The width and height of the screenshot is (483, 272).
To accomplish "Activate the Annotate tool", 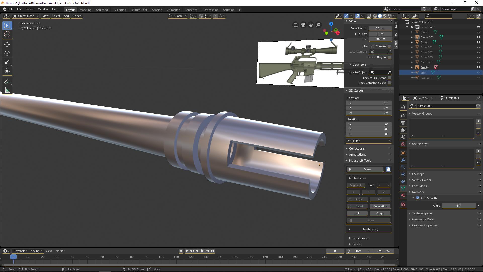I will point(7,81).
